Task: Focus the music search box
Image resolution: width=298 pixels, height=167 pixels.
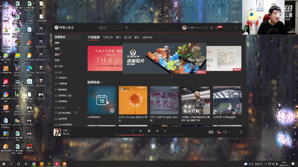Action: pos(110,27)
